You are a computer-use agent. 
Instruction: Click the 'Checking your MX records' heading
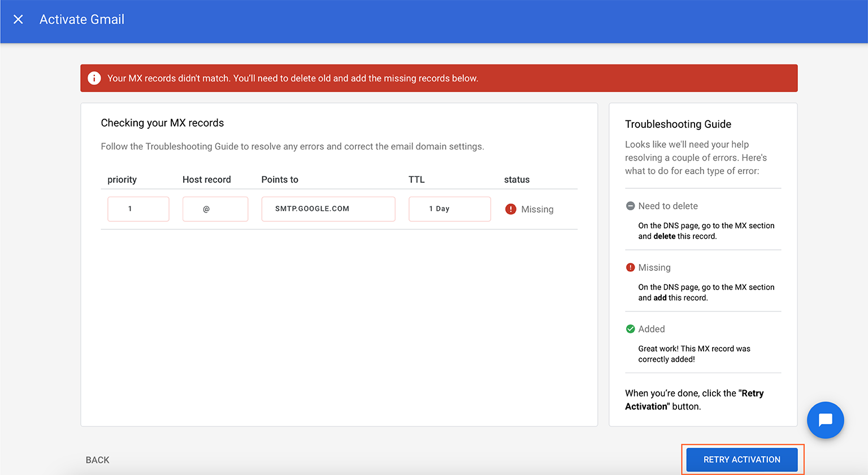pyautogui.click(x=162, y=123)
